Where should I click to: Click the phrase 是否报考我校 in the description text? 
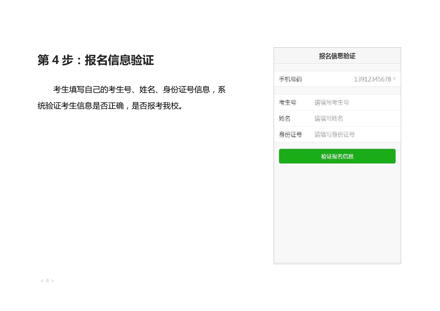pos(155,106)
